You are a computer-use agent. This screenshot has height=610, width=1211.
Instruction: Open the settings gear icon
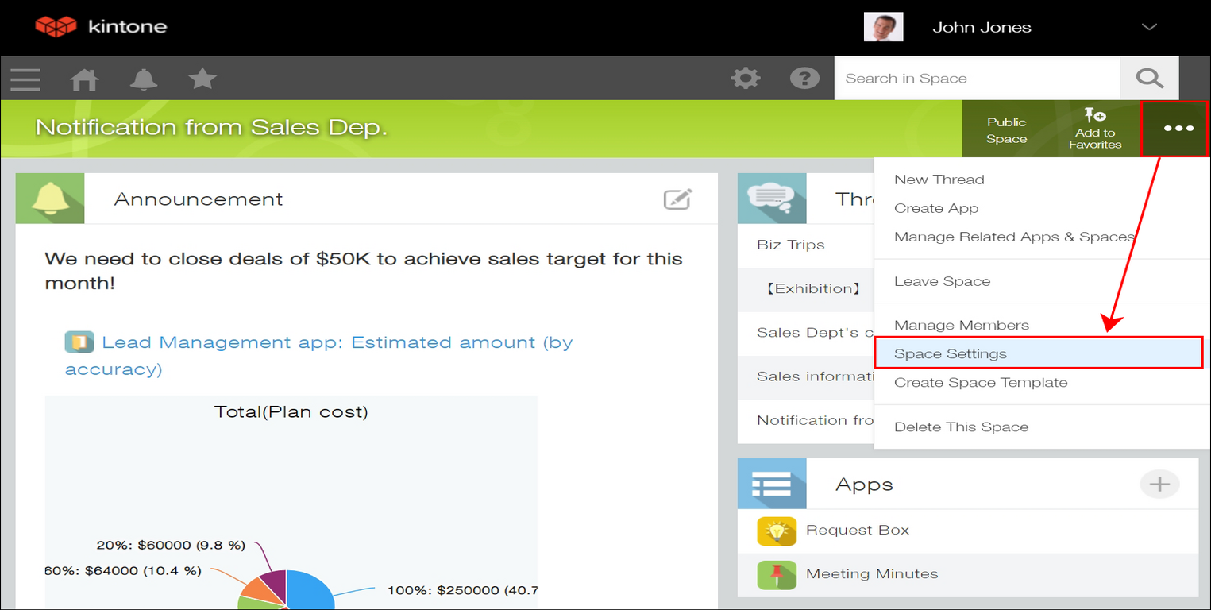click(745, 79)
